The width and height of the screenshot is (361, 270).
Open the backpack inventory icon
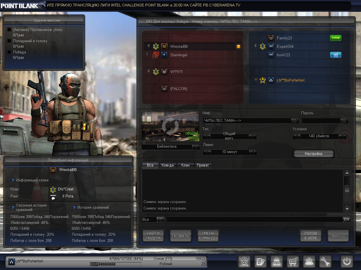coord(277,262)
